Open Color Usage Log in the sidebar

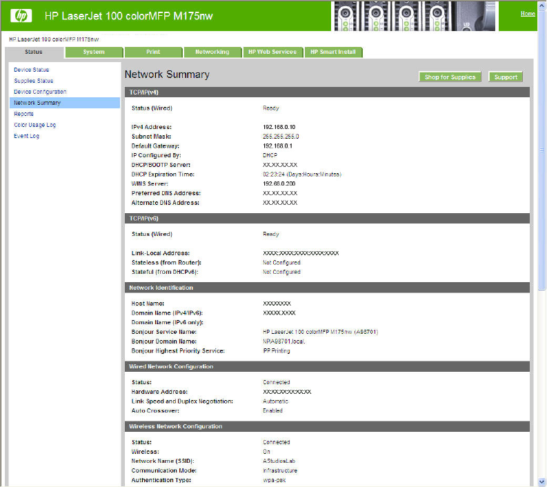(x=35, y=125)
